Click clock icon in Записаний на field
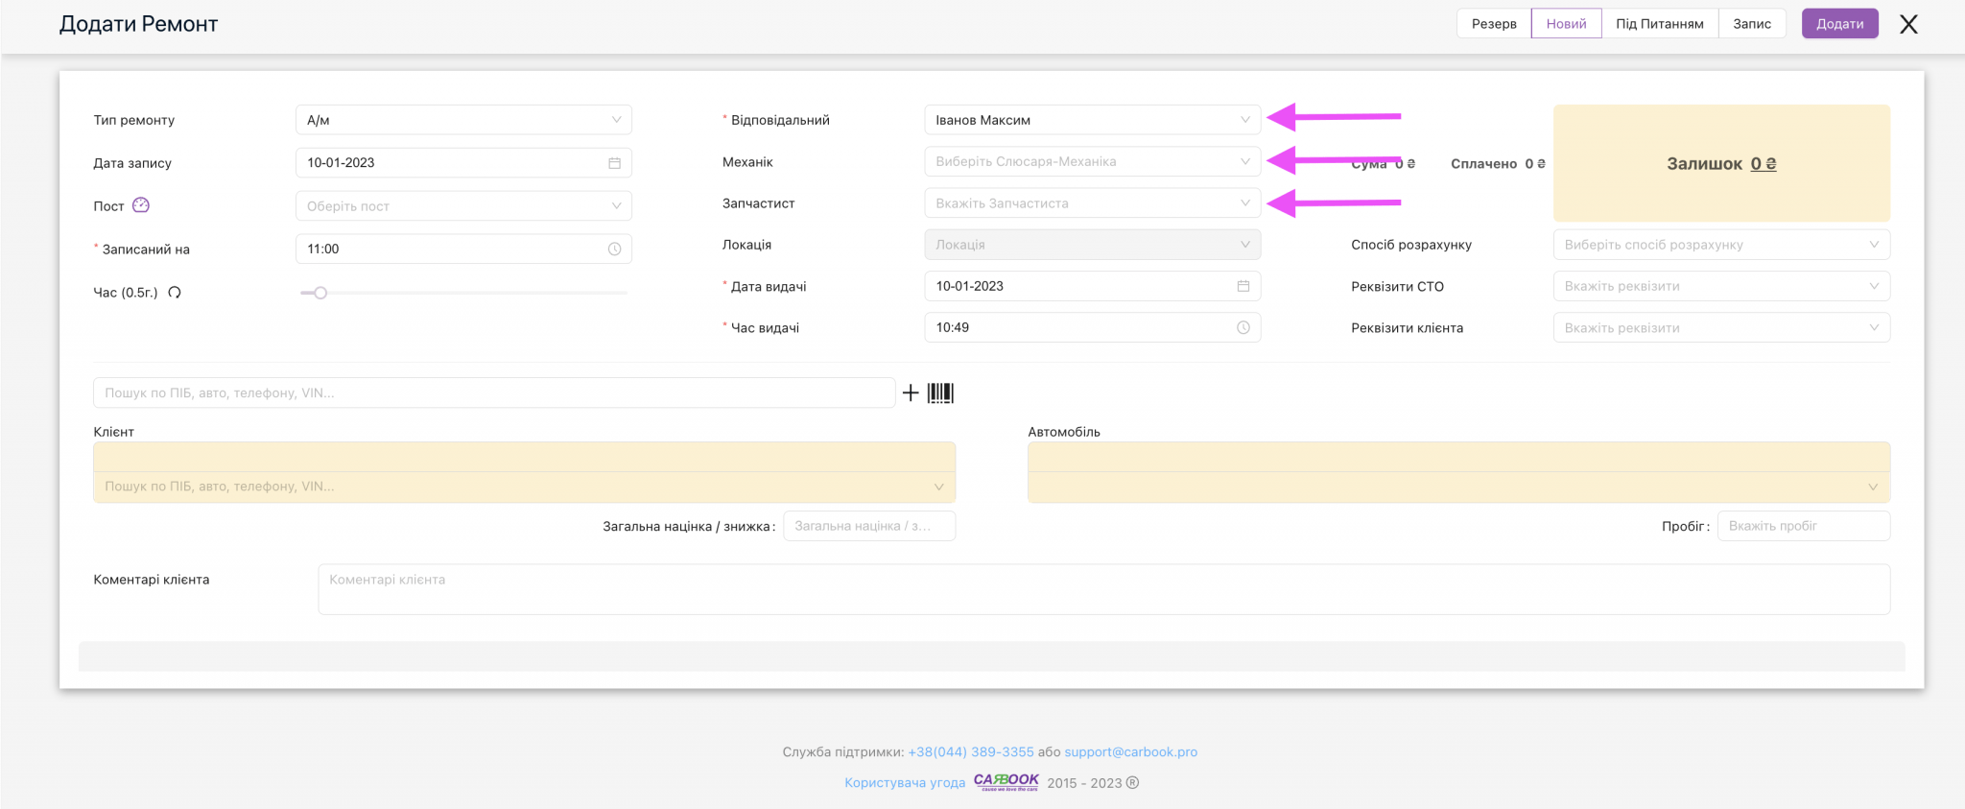1965x809 pixels. pos(614,250)
